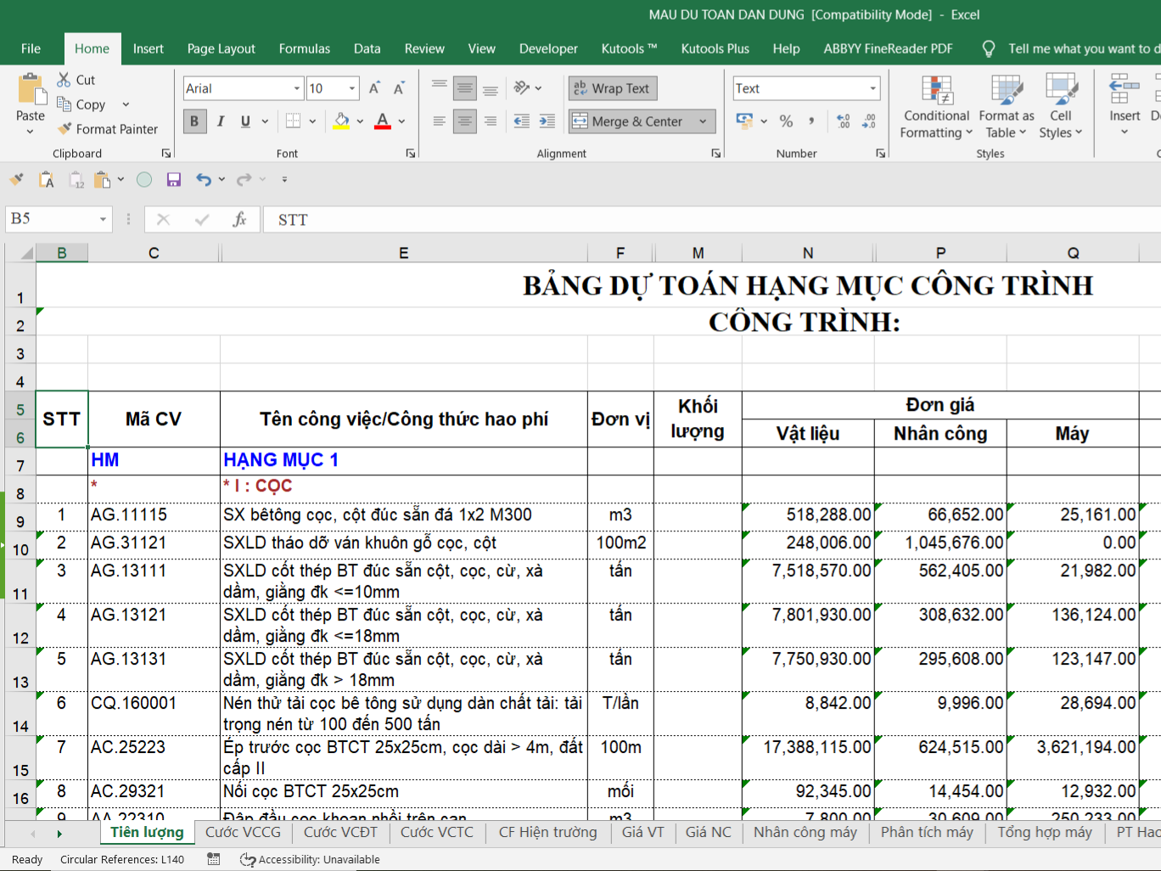This screenshot has width=1161, height=871.
Task: Decrease decimal places
Action: point(869,121)
